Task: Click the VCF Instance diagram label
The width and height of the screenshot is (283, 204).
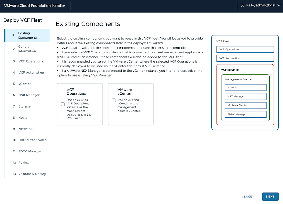Action: [x=230, y=70]
